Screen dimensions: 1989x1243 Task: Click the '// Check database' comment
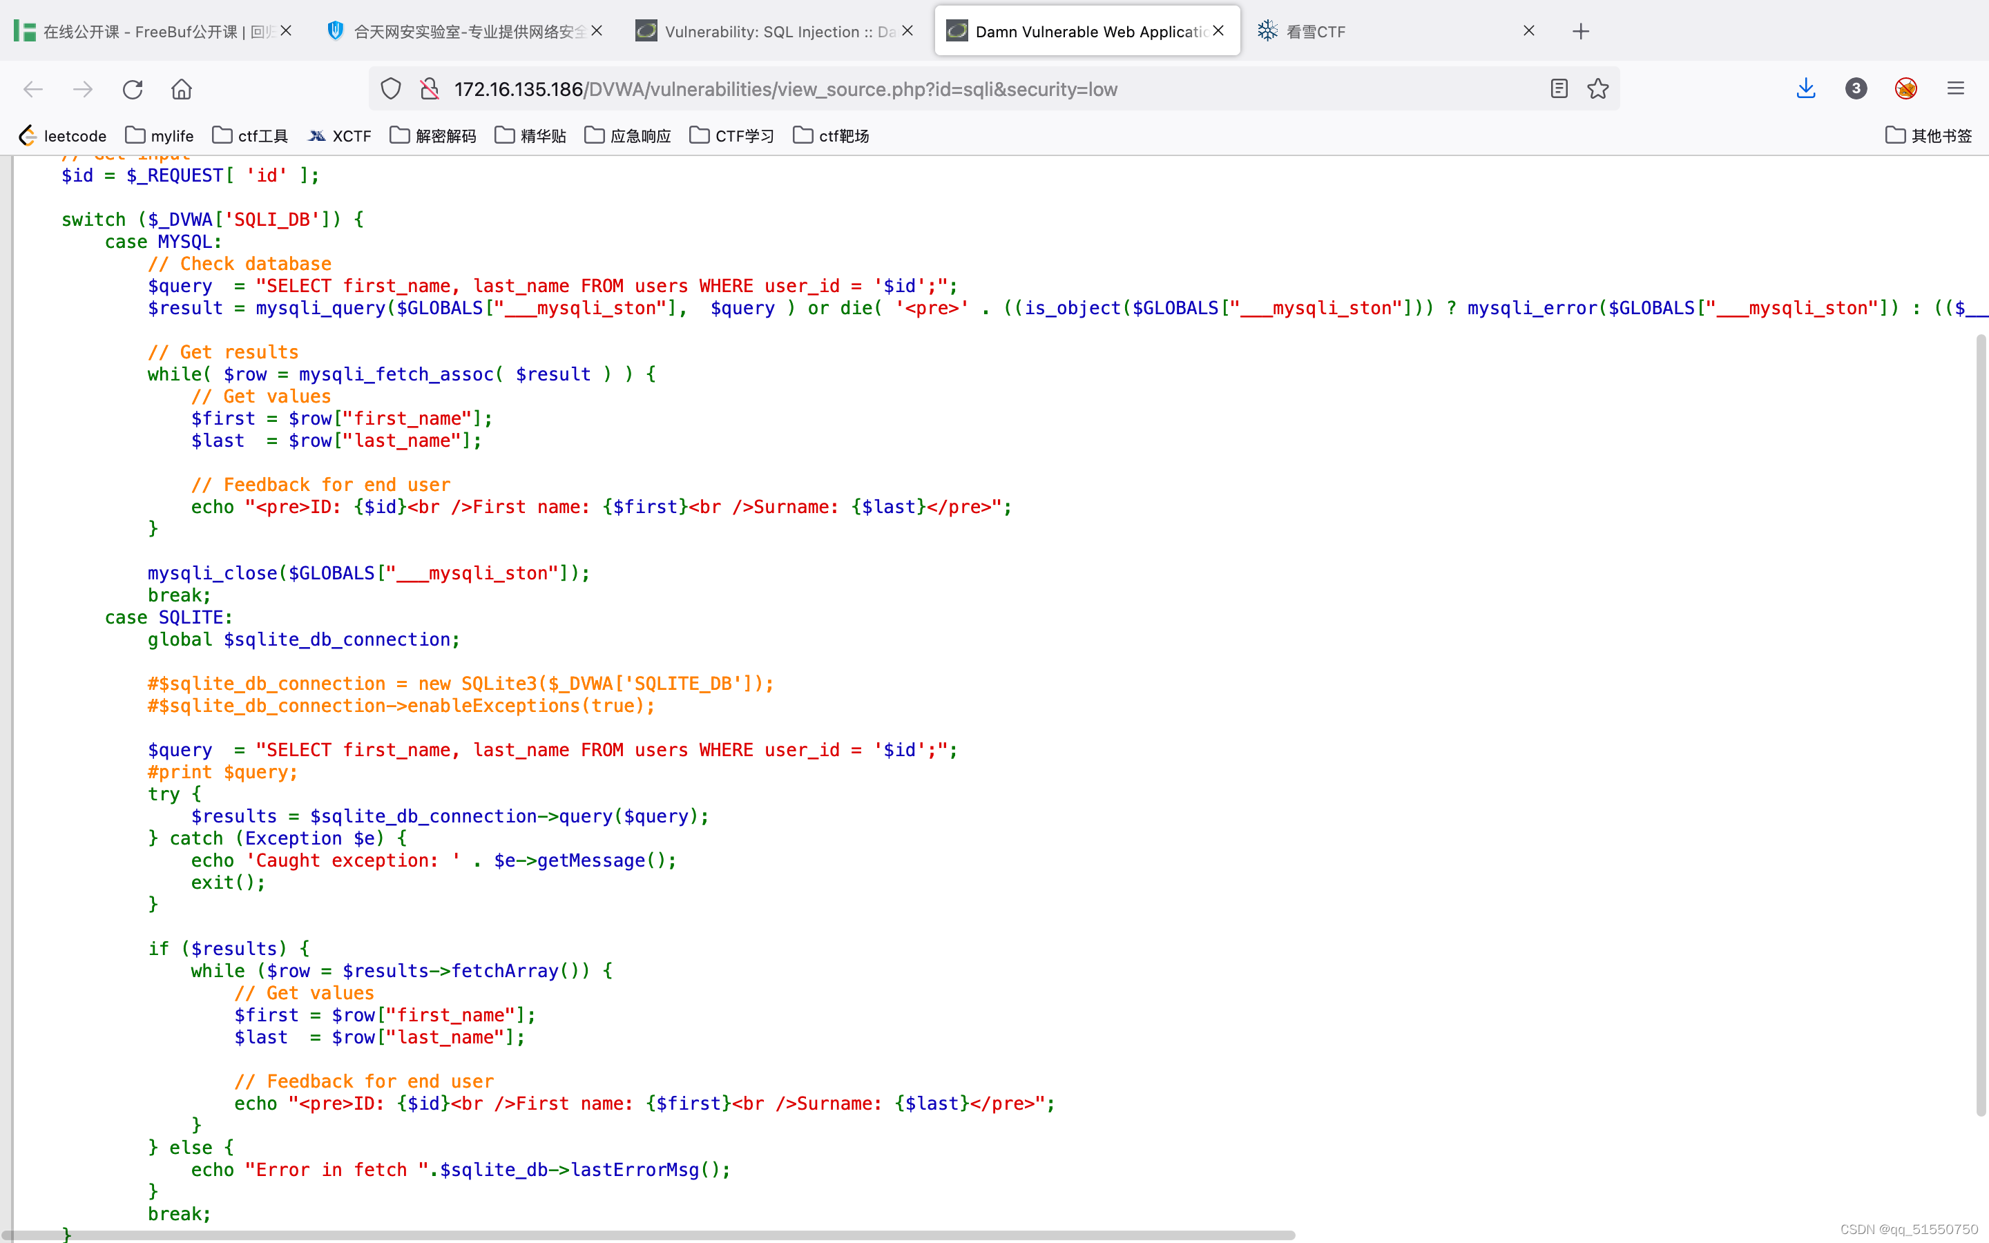[240, 264]
